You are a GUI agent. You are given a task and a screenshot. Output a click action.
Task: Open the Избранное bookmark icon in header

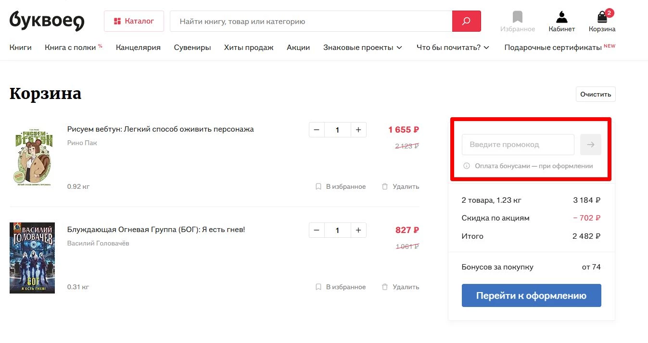point(517,18)
